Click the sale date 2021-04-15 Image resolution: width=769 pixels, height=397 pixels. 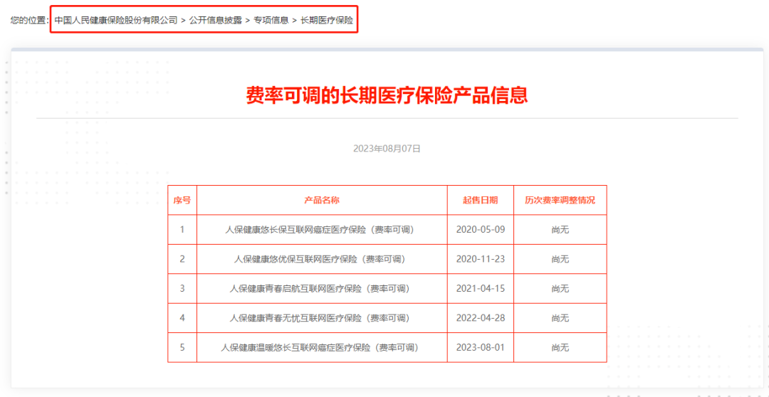point(480,289)
